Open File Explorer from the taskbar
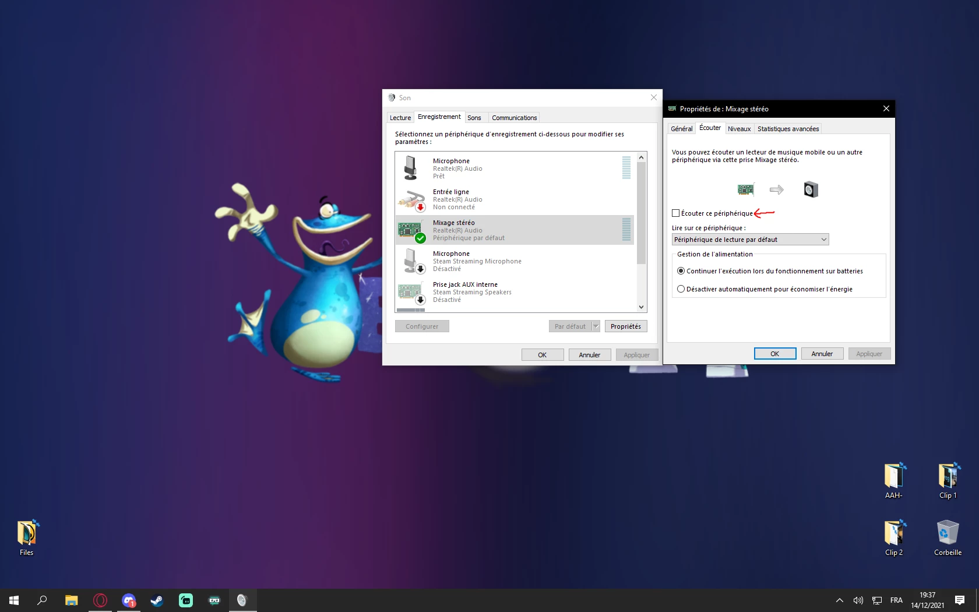The width and height of the screenshot is (979, 612). (71, 600)
